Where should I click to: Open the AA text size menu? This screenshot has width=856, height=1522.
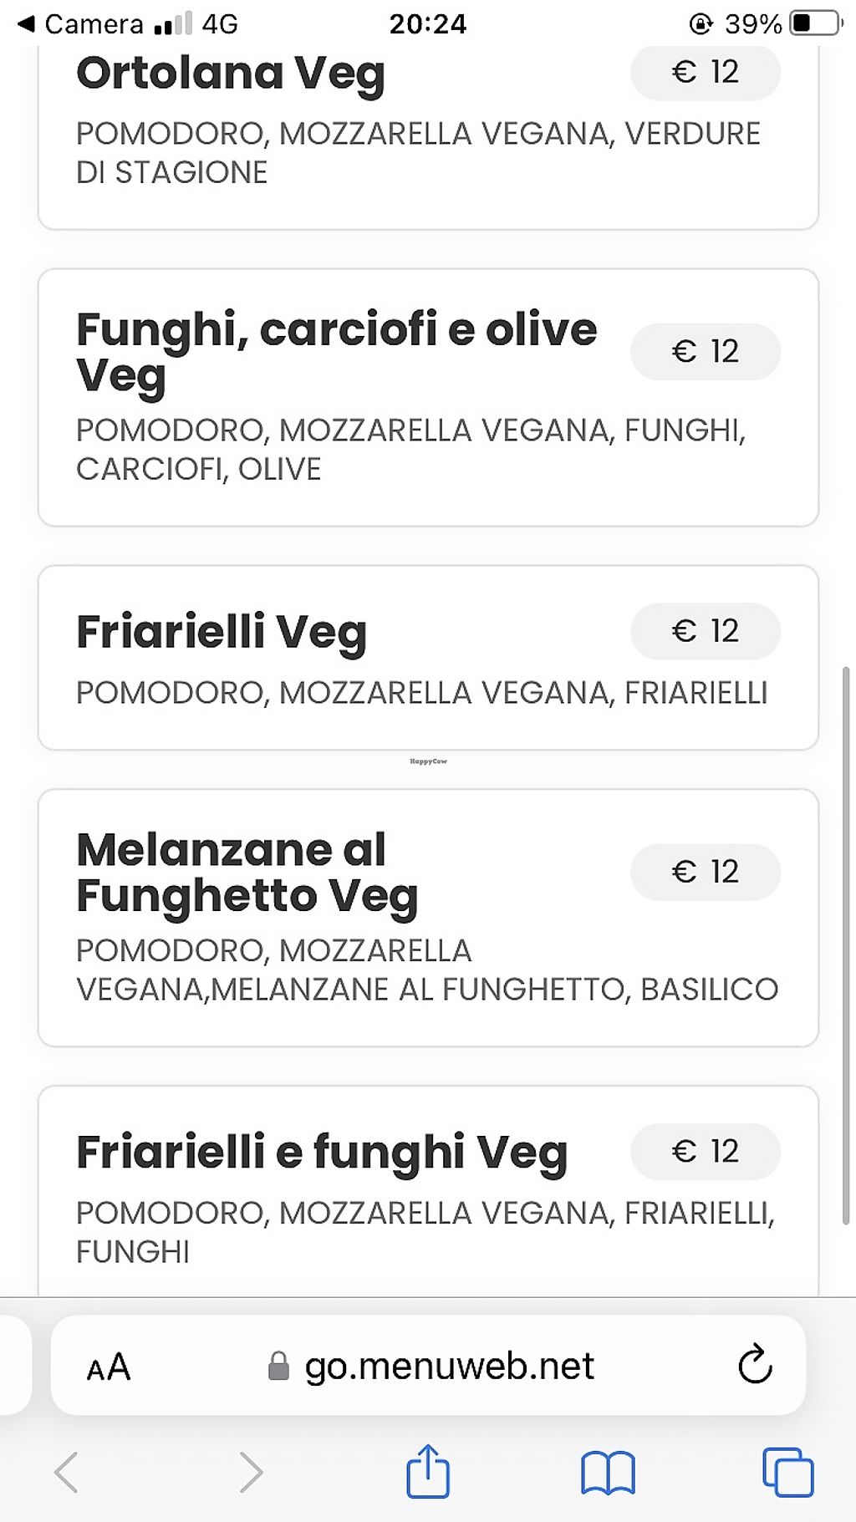click(109, 1367)
